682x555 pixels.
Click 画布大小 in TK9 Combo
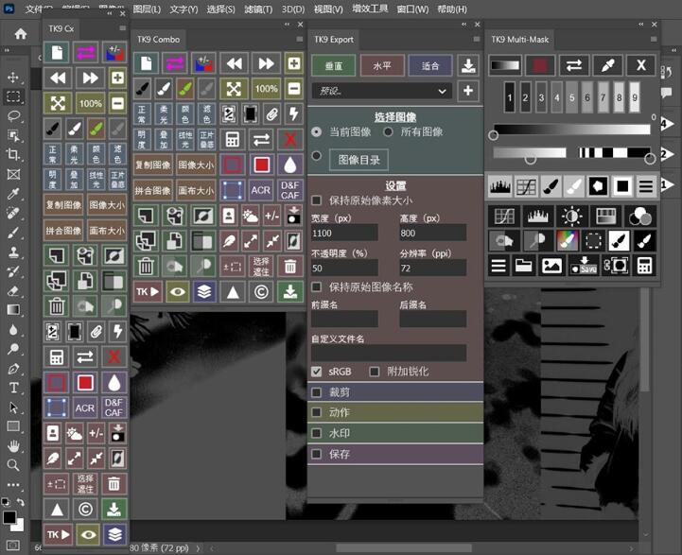point(196,190)
